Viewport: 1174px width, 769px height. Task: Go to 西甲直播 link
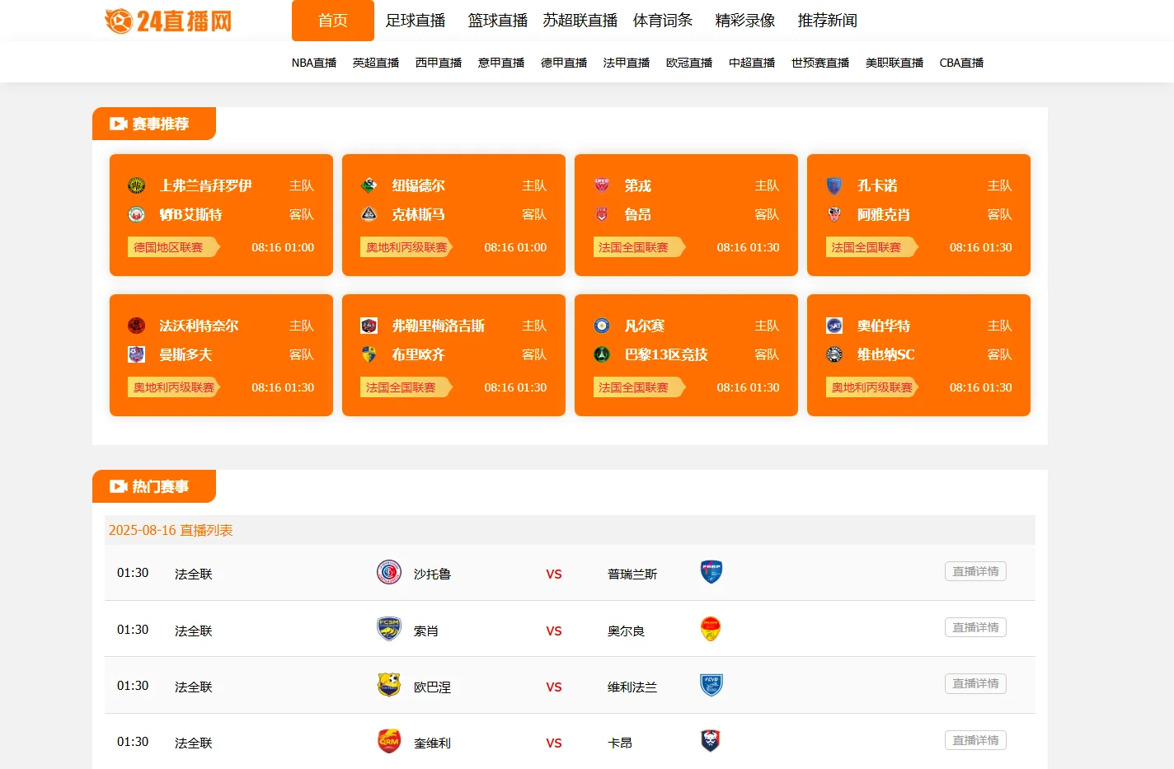439,63
